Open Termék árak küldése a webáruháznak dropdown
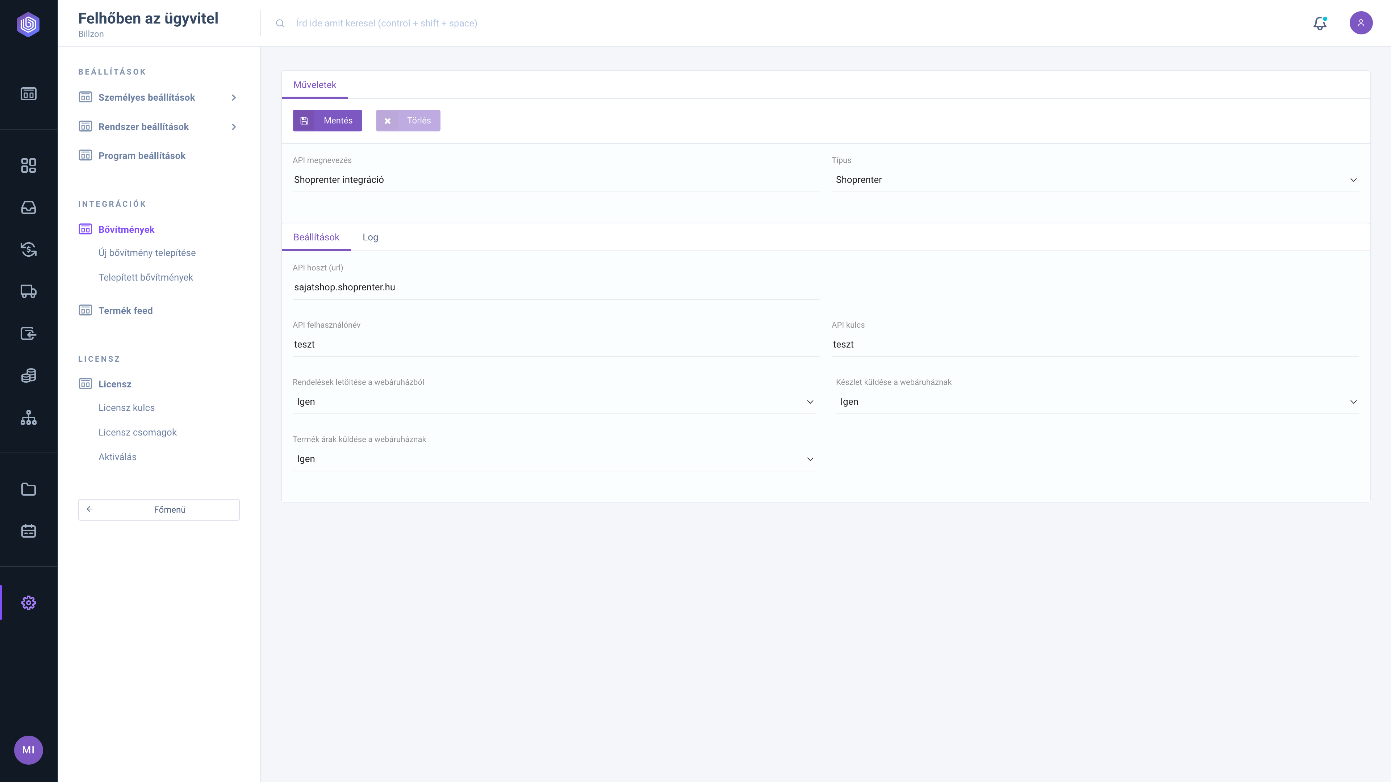The image size is (1391, 782). 554,459
